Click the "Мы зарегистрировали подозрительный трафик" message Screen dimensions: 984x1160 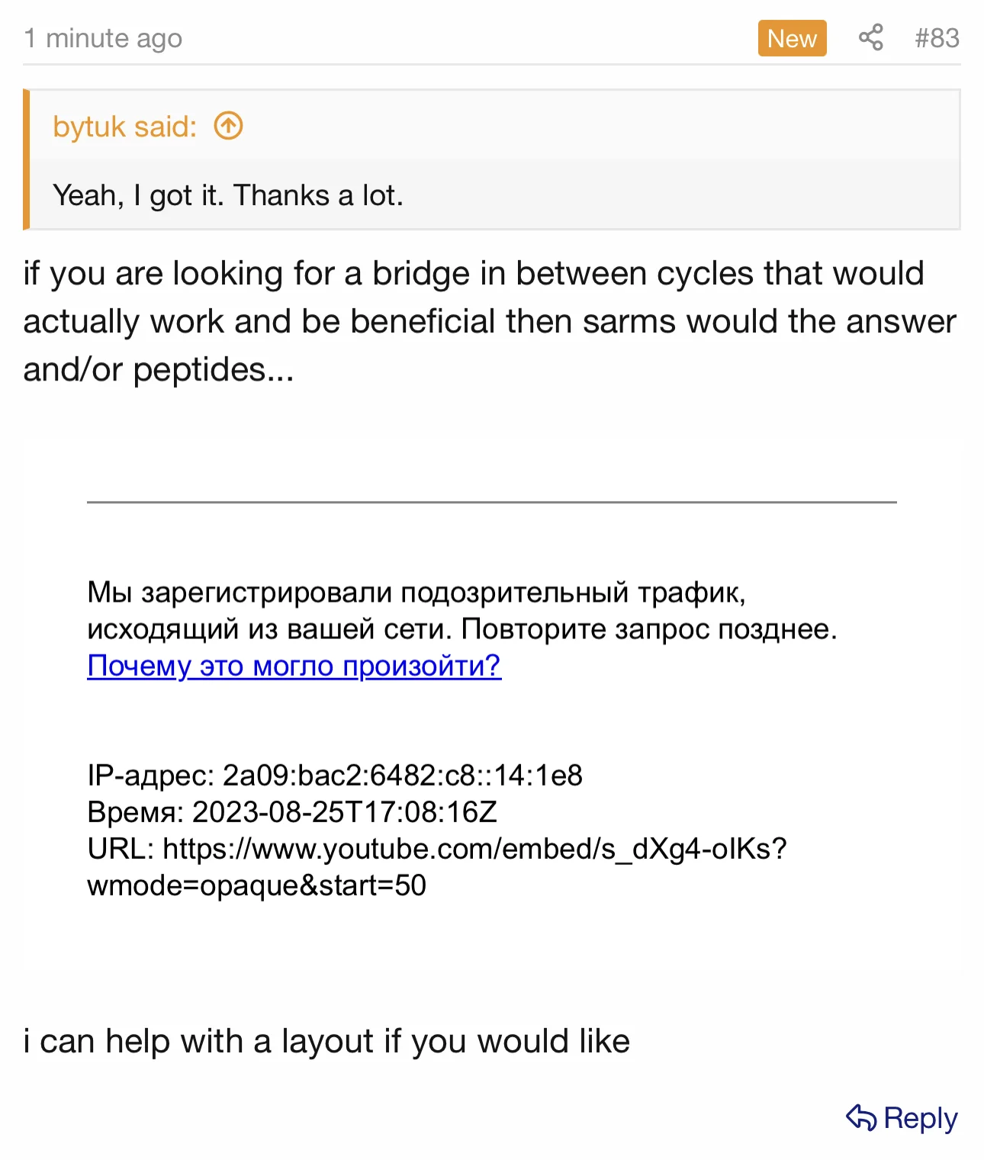[416, 592]
